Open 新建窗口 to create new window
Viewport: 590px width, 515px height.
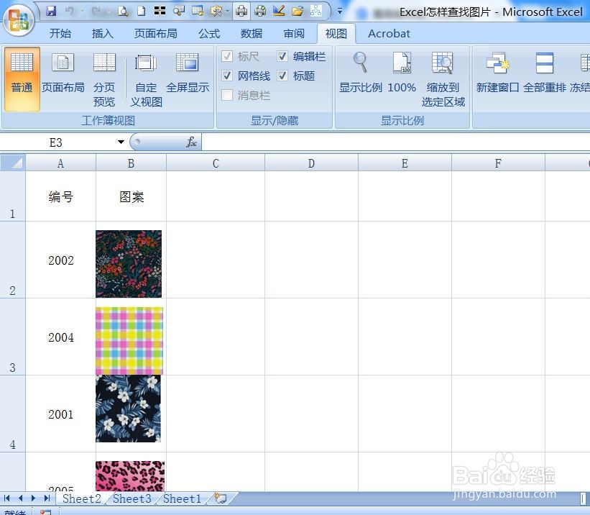pyautogui.click(x=497, y=76)
